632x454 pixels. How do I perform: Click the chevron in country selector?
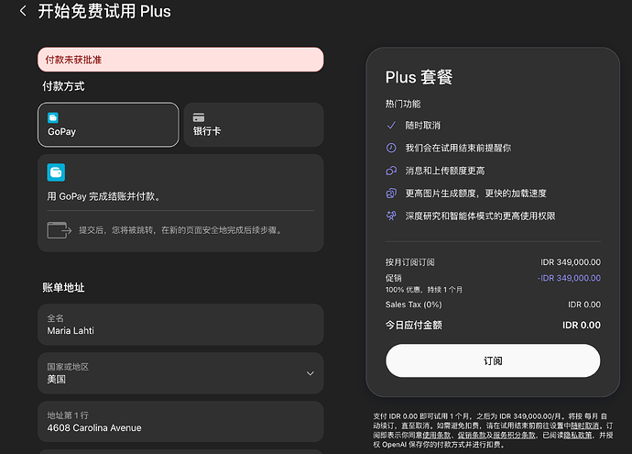pos(310,373)
